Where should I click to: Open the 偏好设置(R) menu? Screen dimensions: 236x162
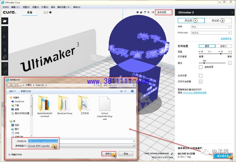click(64, 7)
